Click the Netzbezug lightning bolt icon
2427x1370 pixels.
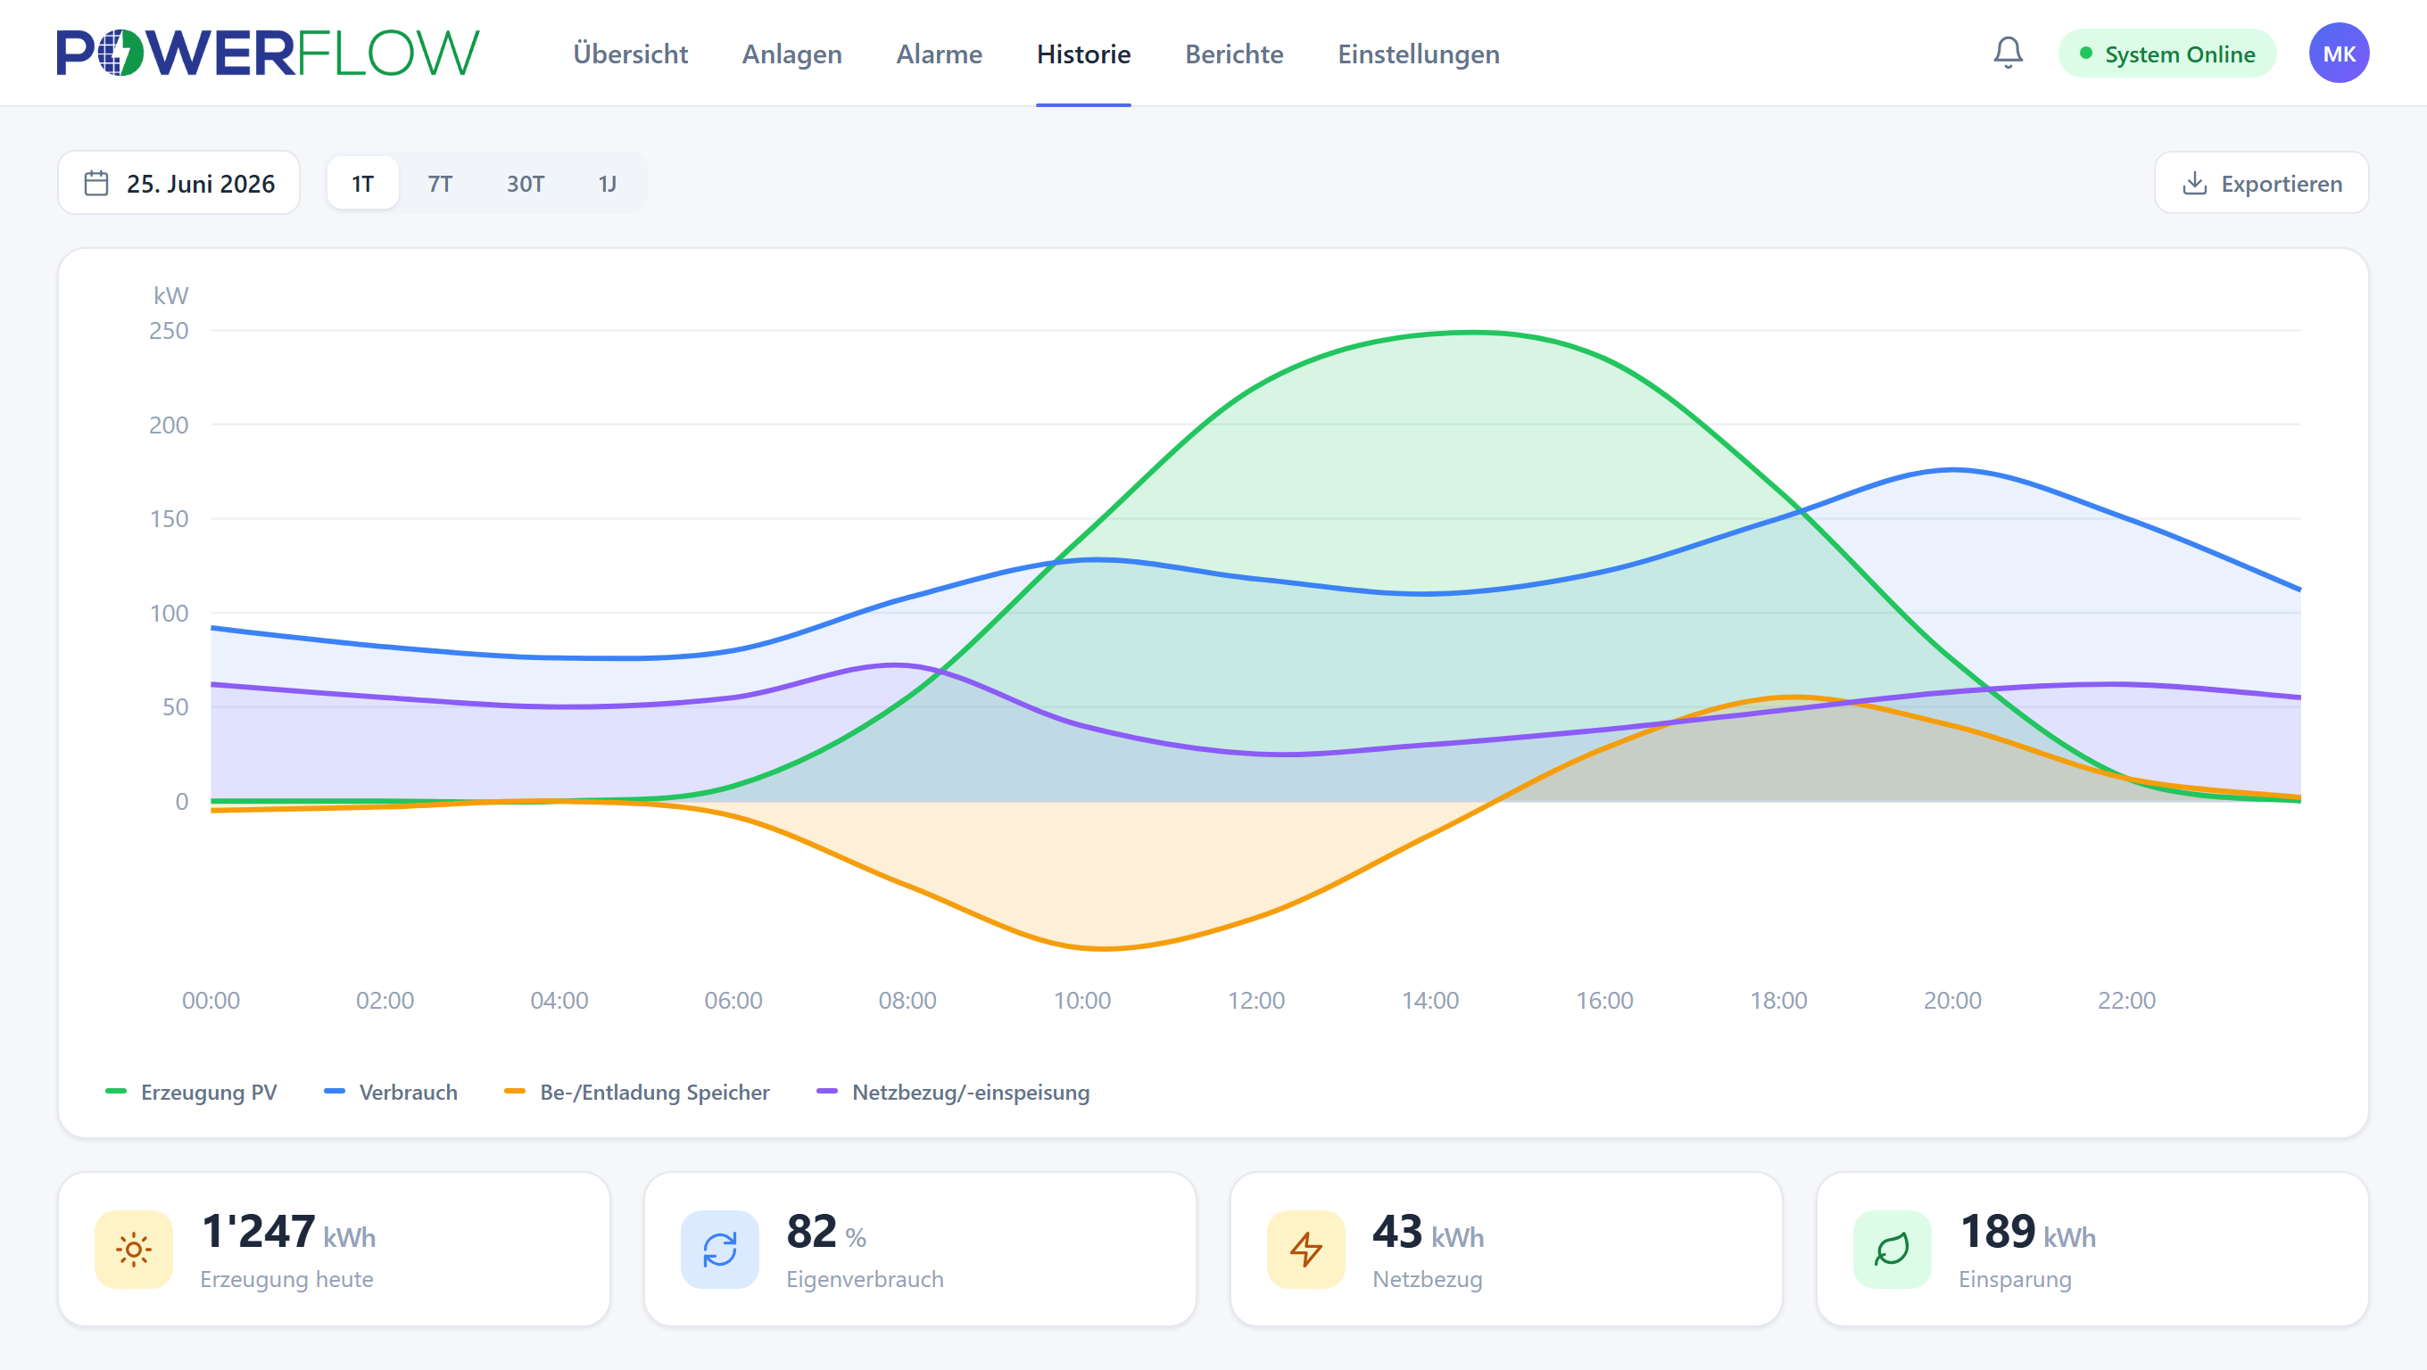pyautogui.click(x=1305, y=1250)
